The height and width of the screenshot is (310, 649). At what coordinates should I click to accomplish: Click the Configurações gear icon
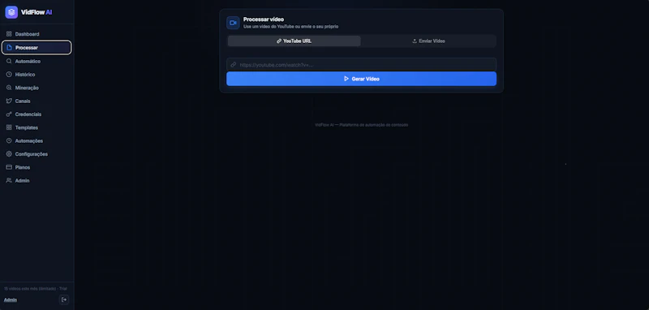click(x=9, y=154)
